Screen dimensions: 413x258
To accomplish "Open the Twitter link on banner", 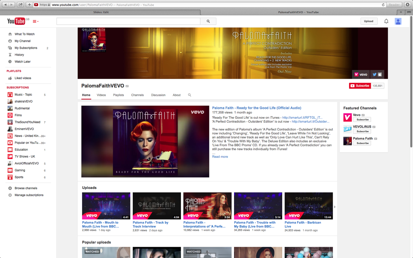I will click(374, 75).
